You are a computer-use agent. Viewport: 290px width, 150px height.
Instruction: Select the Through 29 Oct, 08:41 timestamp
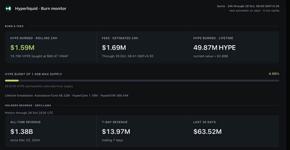tap(128, 56)
